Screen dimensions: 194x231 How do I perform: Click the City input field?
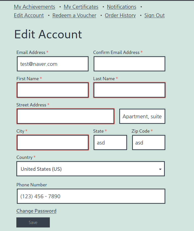point(53,142)
